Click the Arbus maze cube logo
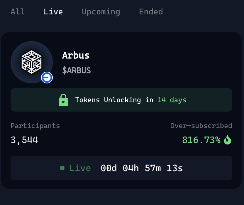The width and height of the screenshot is (244, 205). tap(32, 62)
